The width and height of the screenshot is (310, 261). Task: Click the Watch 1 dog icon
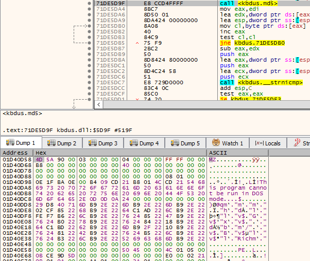[x=216, y=142]
